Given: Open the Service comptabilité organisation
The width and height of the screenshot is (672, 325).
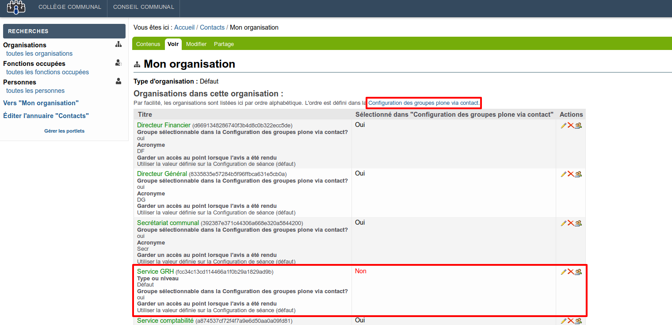Looking at the screenshot, I should coord(165,321).
